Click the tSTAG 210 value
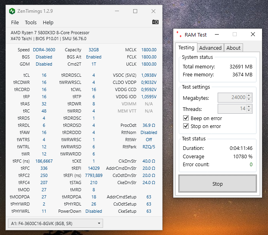 coord(94,183)
